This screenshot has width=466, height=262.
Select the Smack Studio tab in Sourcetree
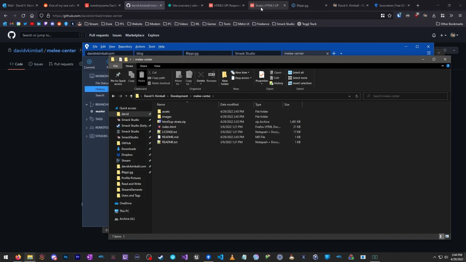(256, 53)
